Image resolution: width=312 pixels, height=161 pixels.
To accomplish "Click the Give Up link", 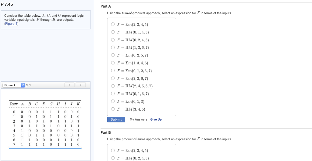I will [x=156, y=120].
